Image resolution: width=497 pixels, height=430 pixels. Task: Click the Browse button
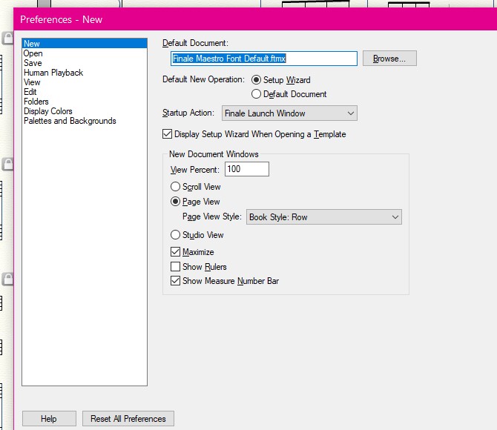click(389, 59)
